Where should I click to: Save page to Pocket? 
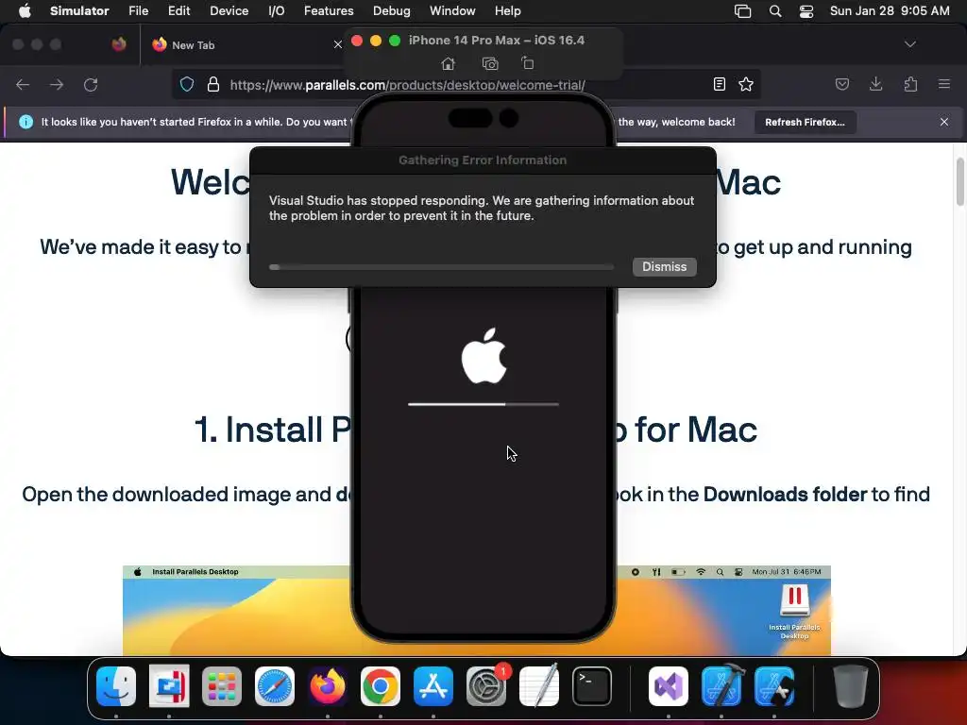841,84
